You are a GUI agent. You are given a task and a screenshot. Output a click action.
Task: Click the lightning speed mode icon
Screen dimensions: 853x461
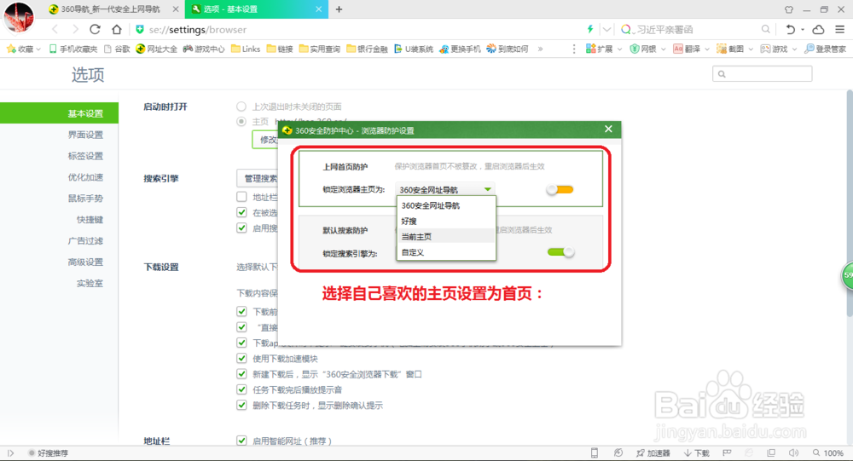[x=590, y=29]
